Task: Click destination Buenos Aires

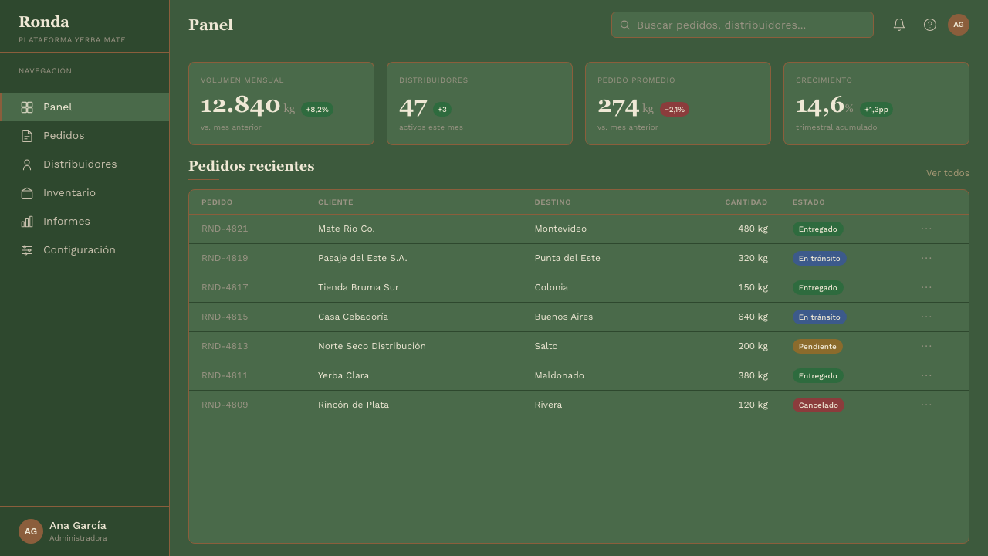Action: [x=563, y=317]
